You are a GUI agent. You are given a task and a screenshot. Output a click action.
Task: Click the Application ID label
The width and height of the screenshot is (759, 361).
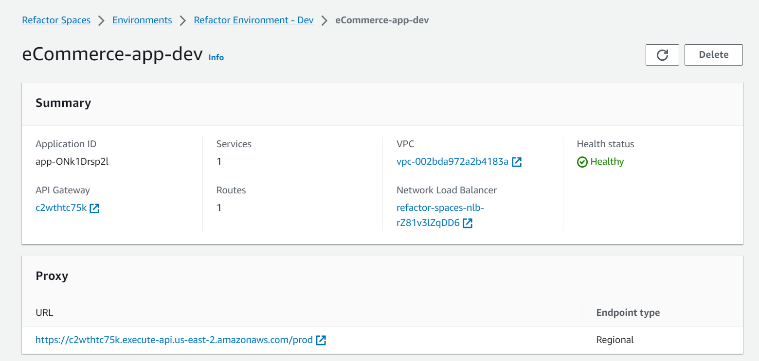click(66, 144)
